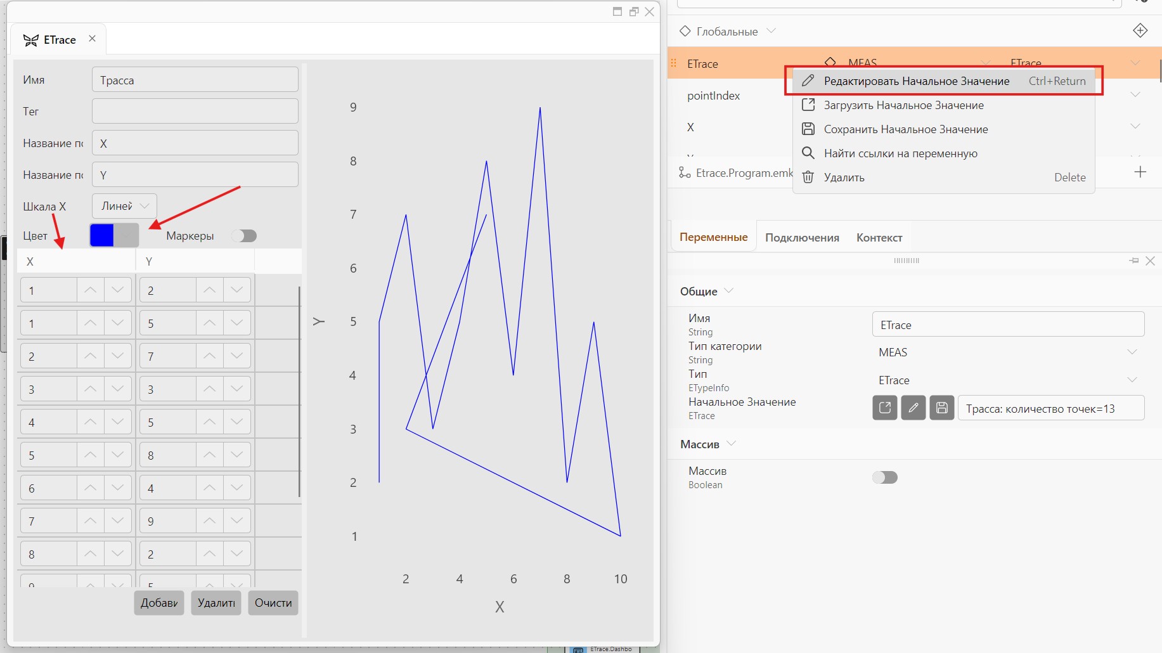Click the plus icon beside Etrace.Program.emk
Screen dimensions: 1162x653
[x=1140, y=172]
